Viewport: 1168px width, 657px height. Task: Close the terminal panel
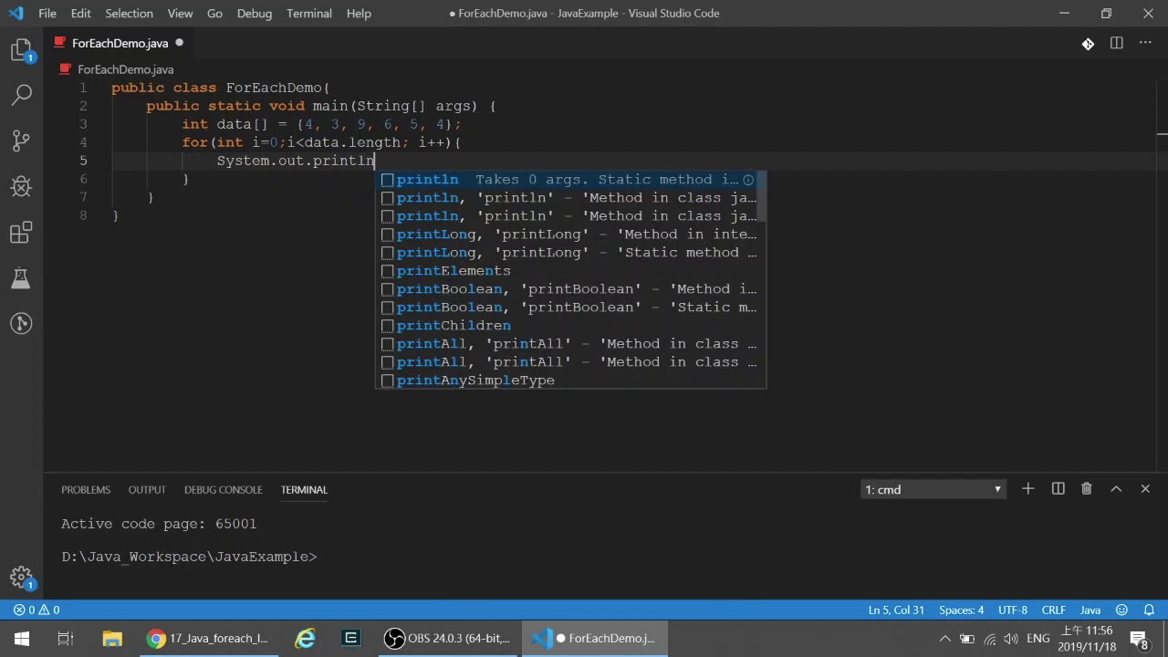coord(1145,489)
